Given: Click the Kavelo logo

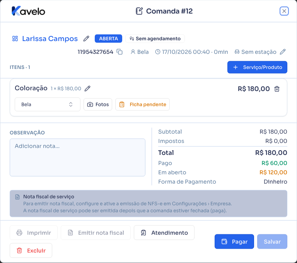Looking at the screenshot, I should point(28,11).
